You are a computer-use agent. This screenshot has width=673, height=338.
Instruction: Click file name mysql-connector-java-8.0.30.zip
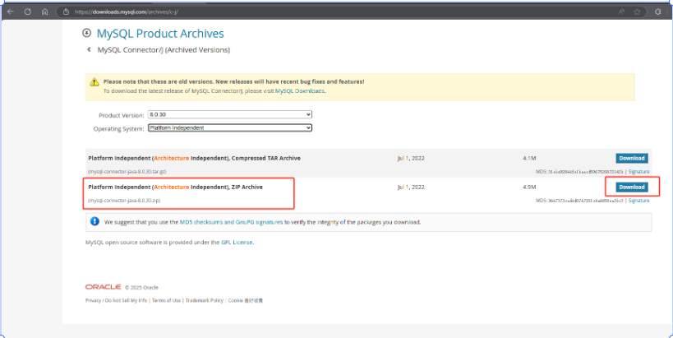click(x=124, y=201)
